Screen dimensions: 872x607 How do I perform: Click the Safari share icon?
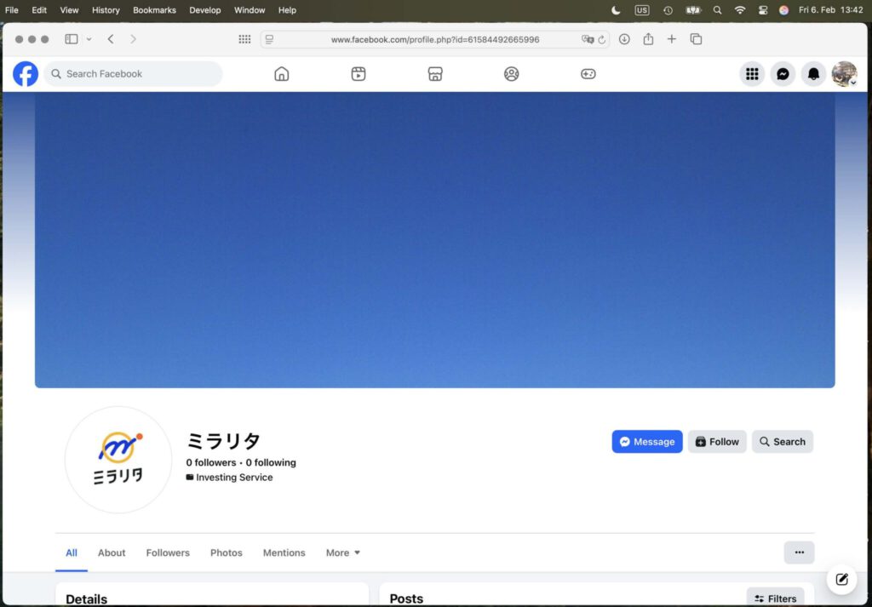648,39
